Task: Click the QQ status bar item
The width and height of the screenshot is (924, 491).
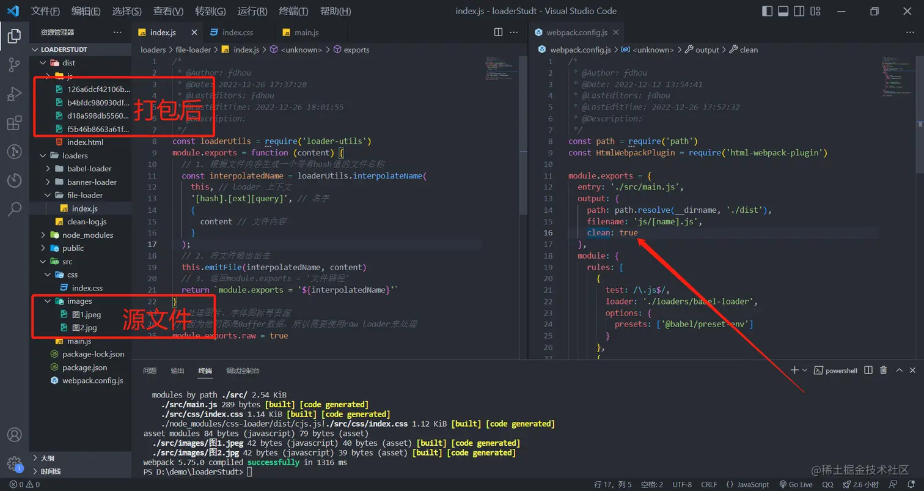Action: tap(827, 484)
